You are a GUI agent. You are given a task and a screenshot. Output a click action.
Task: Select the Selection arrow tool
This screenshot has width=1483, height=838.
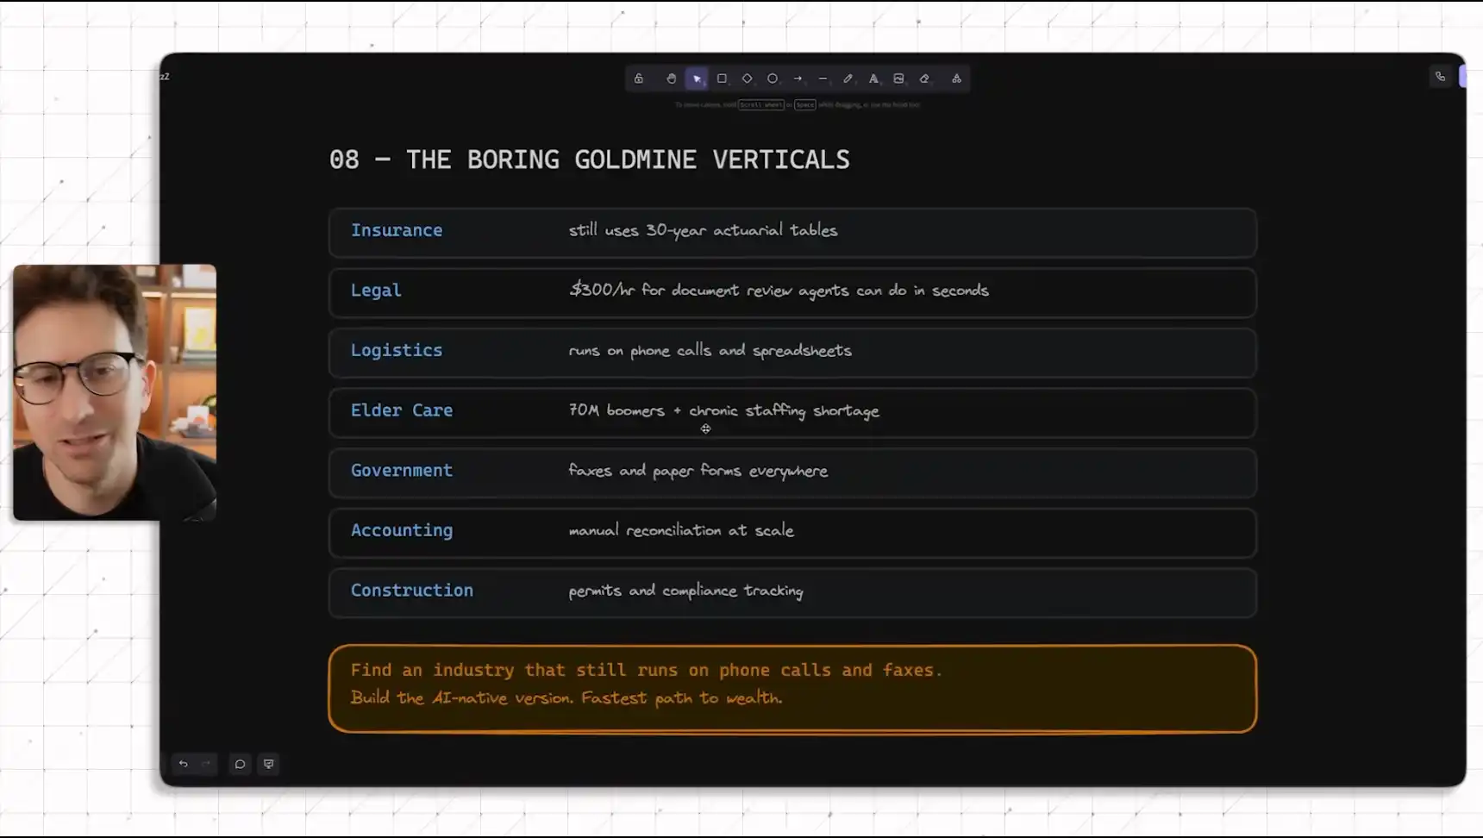(x=697, y=78)
